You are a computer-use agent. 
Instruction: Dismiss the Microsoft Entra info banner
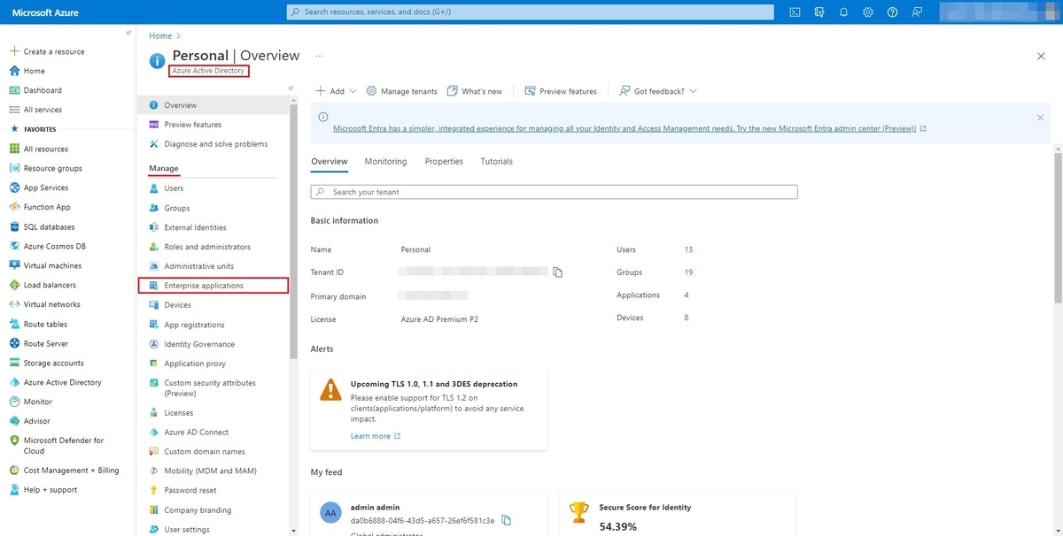pos(1040,117)
